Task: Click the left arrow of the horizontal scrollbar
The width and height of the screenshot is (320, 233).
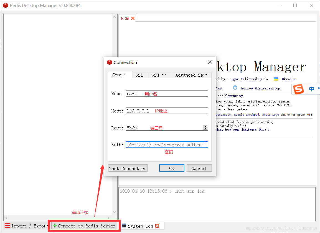Action: pos(6,218)
